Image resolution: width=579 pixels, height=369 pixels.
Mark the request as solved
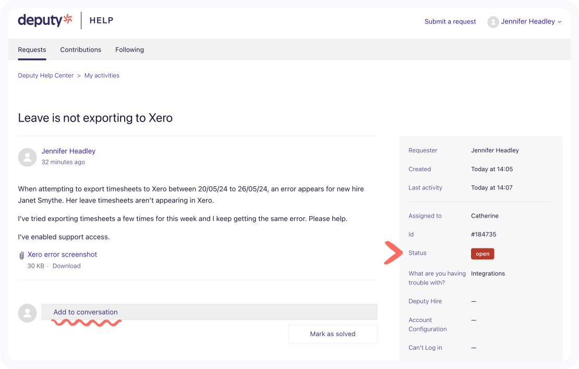coord(333,334)
